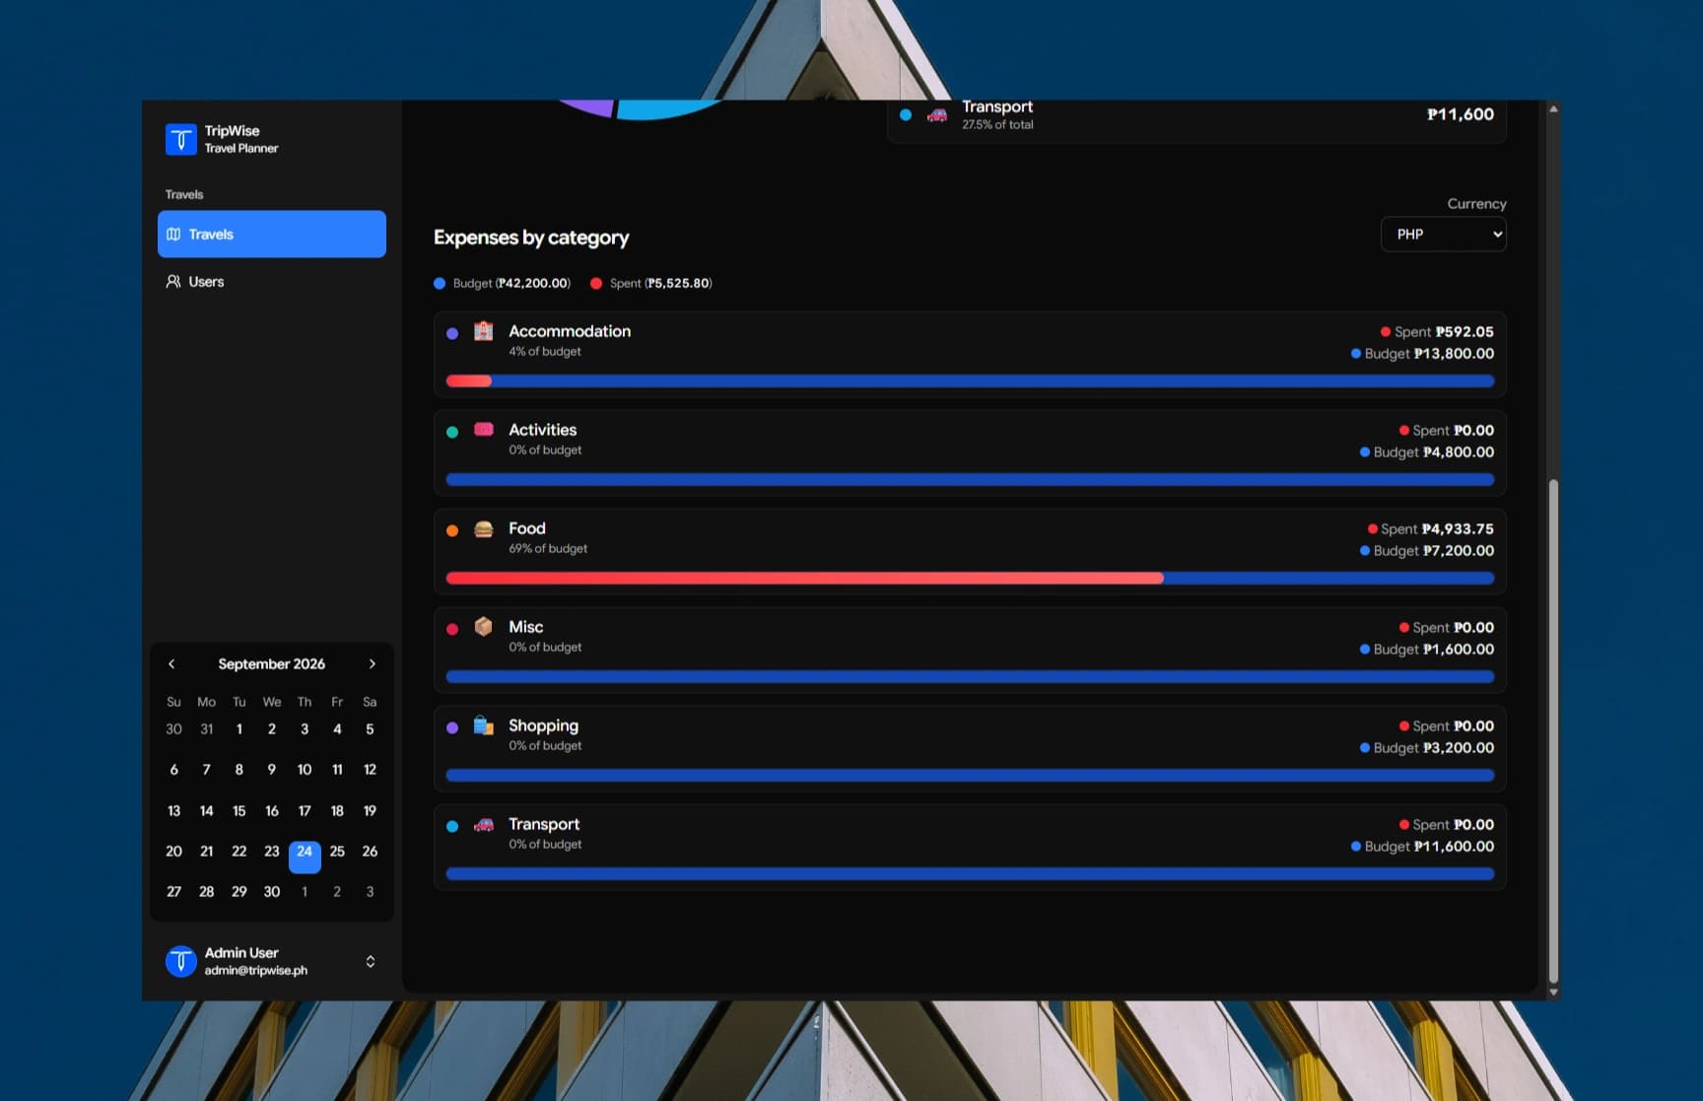This screenshot has width=1703, height=1101.
Task: Go to previous month in calendar
Action: pyautogui.click(x=171, y=664)
